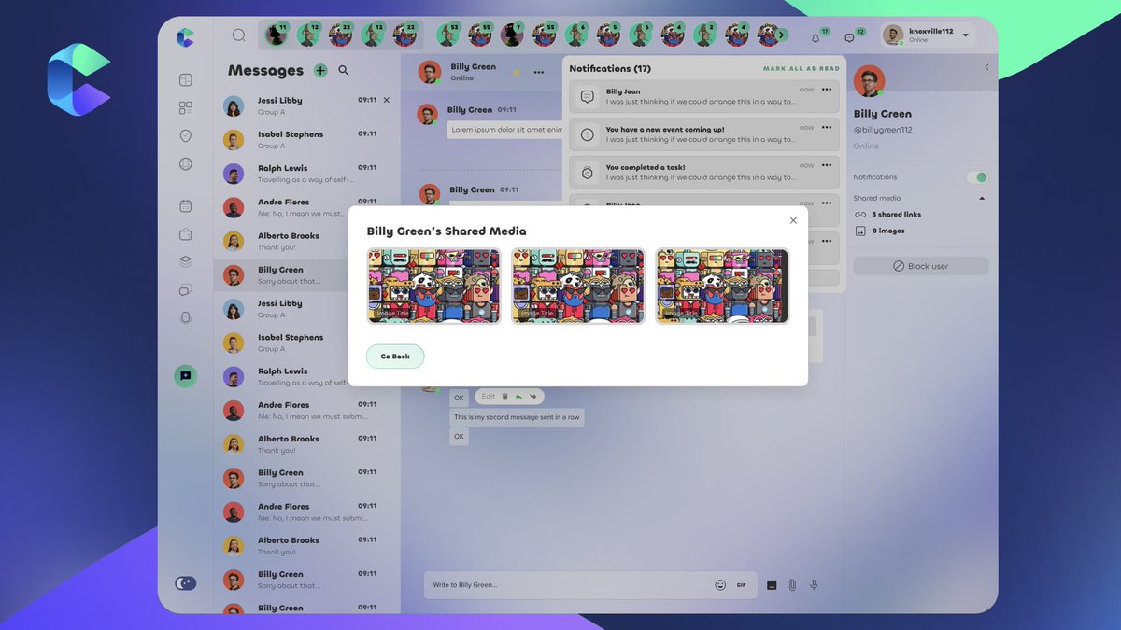This screenshot has height=630, width=1121.
Task: Select the avatar with badge 53 in the top strip
Action: click(448, 35)
